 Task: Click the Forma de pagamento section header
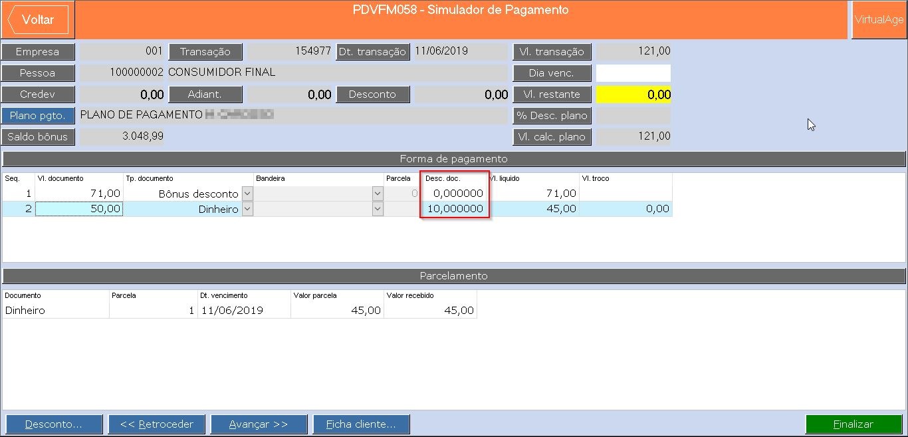(x=454, y=159)
